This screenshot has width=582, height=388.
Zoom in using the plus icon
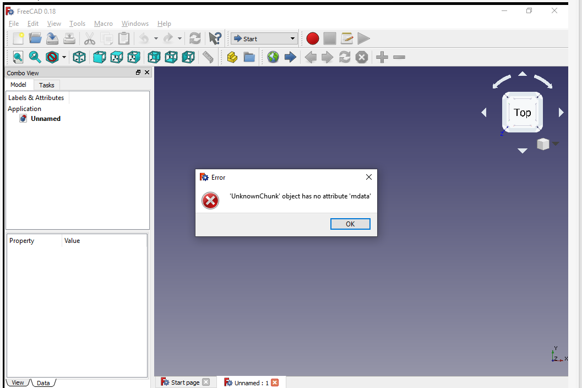click(x=382, y=57)
